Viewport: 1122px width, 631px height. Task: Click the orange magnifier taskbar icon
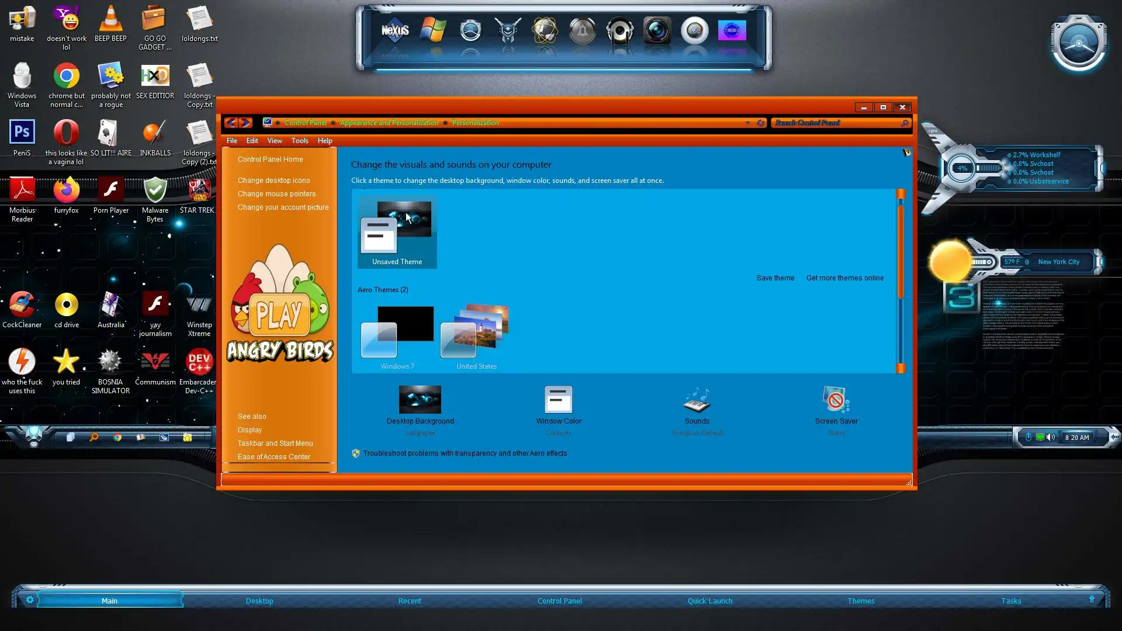[x=94, y=437]
